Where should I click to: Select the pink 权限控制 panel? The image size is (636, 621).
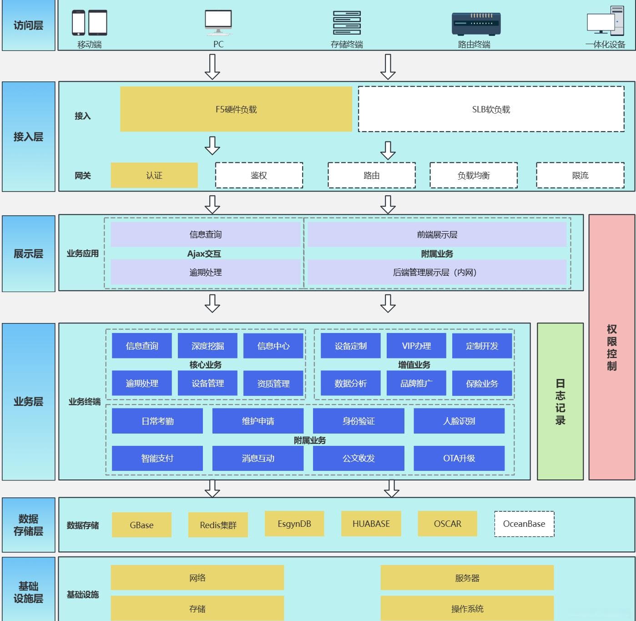click(x=612, y=347)
